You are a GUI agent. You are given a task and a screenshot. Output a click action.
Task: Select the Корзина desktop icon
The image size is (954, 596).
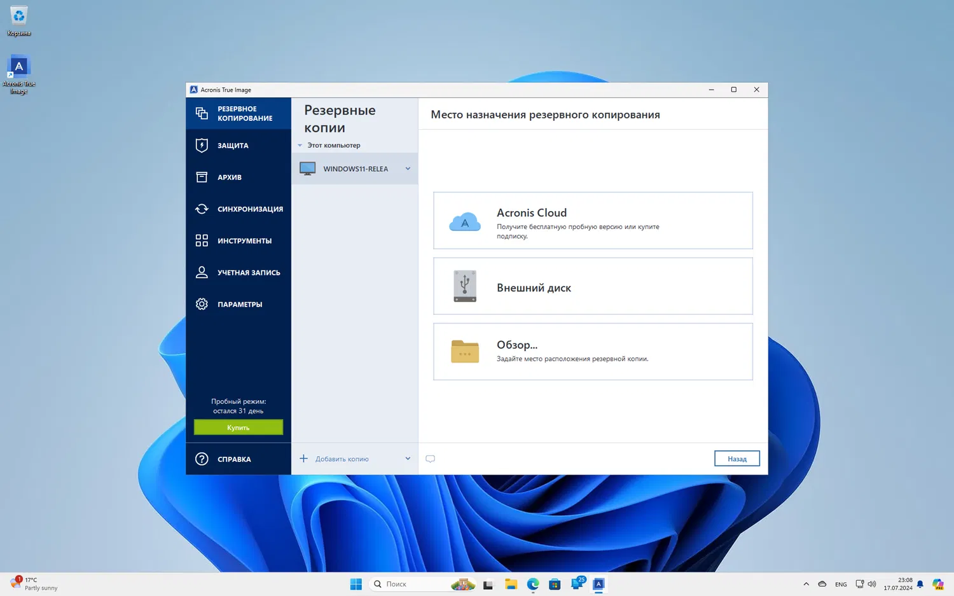19,21
